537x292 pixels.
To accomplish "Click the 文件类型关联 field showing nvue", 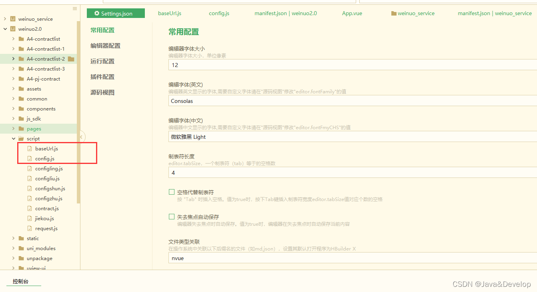I will pos(353,258).
